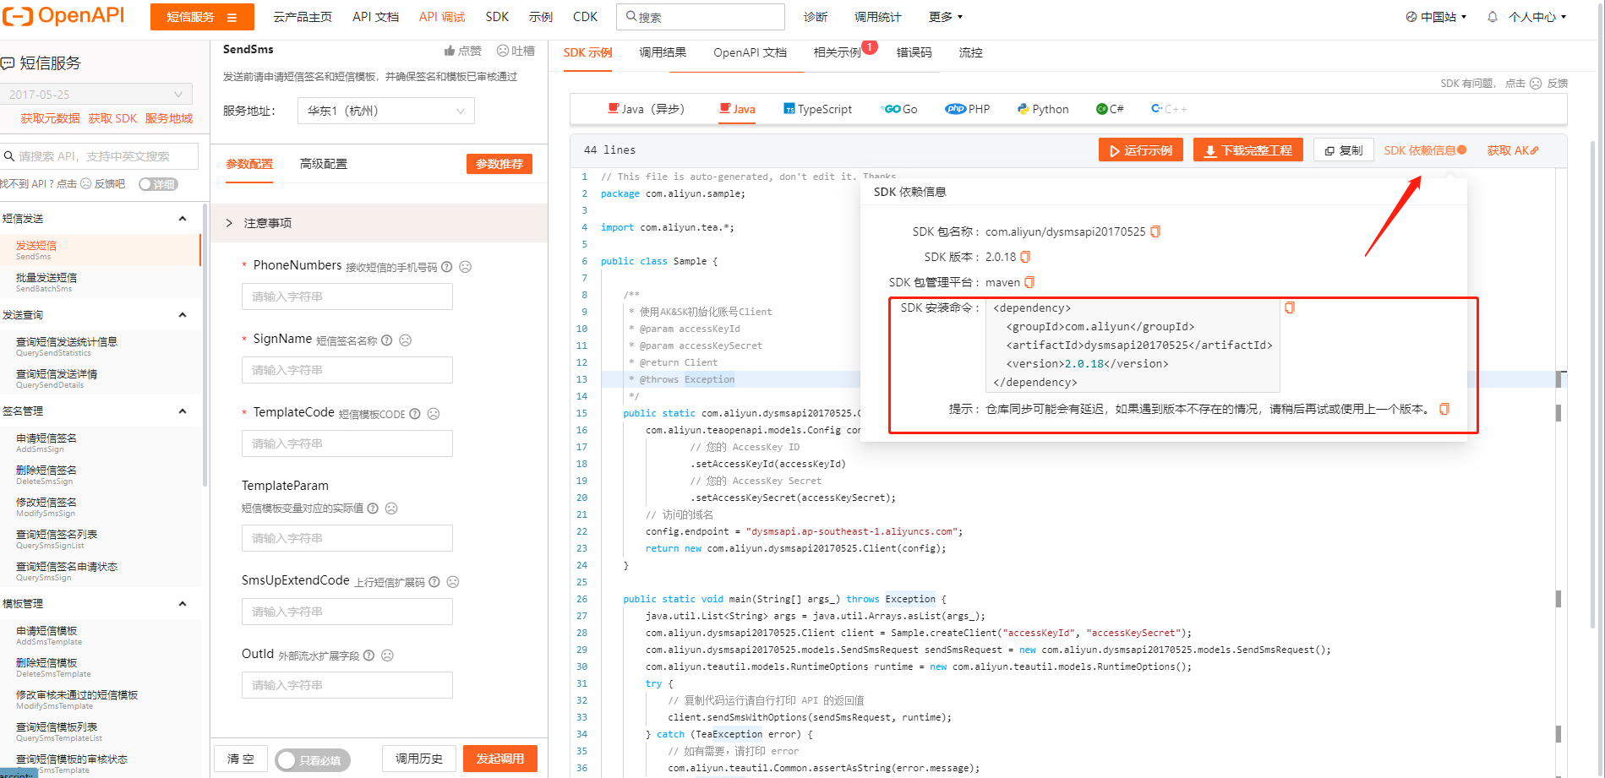This screenshot has width=1605, height=778.
Task: Click the 点赞 thumbs-up icon
Action: click(x=450, y=51)
